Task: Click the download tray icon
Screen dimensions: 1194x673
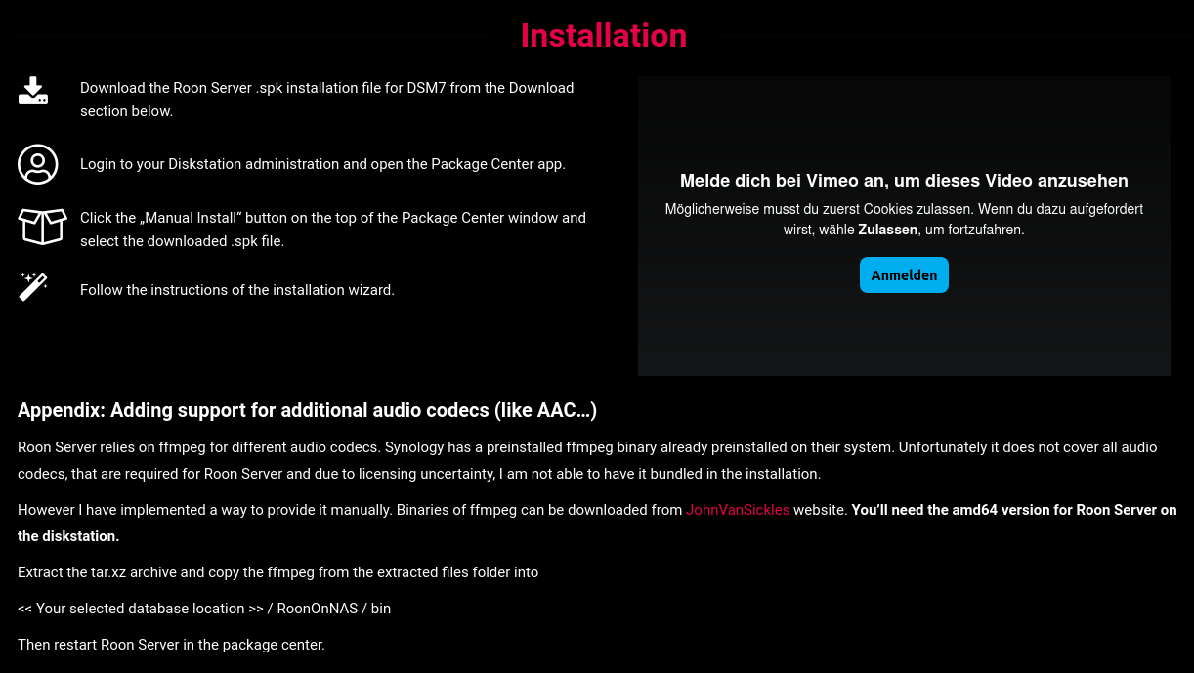Action: pyautogui.click(x=33, y=91)
